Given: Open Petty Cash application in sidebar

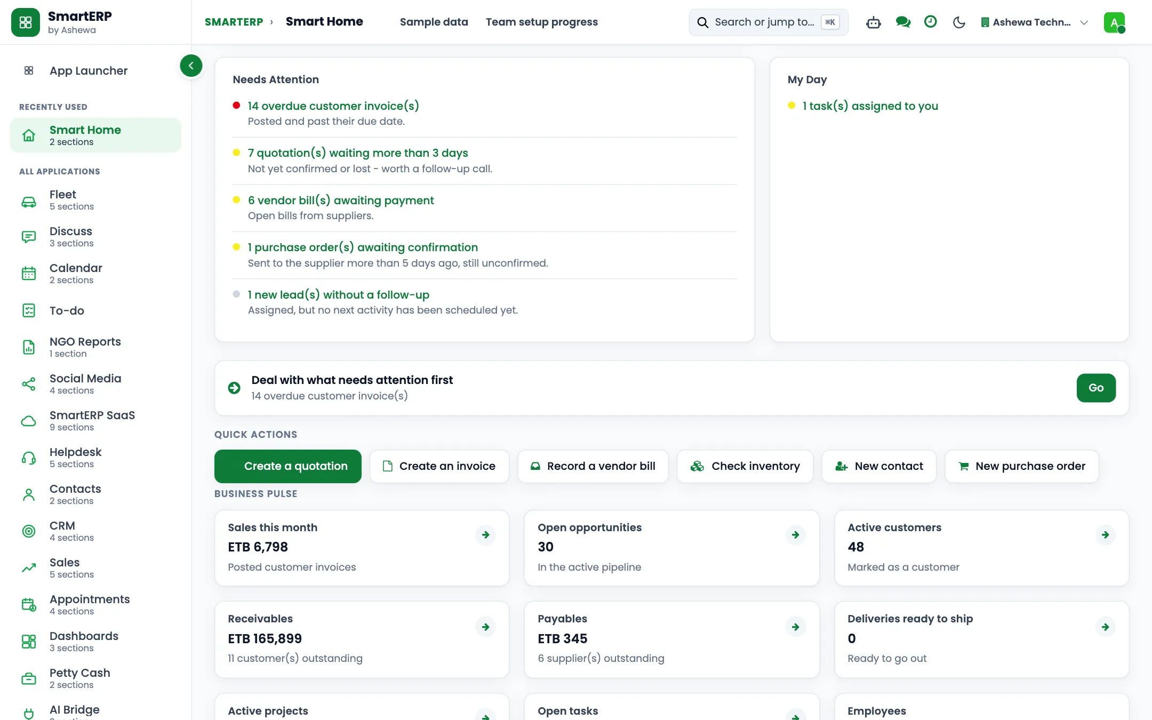Looking at the screenshot, I should click(x=95, y=678).
